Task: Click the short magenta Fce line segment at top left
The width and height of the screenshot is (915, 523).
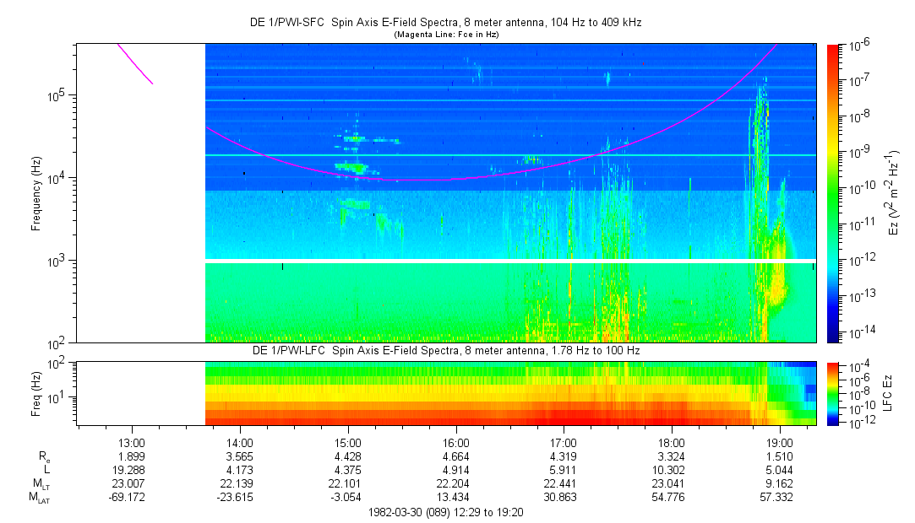Action: [x=134, y=62]
